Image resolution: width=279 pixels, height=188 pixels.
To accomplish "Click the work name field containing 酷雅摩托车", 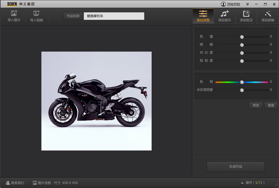I will pos(114,16).
